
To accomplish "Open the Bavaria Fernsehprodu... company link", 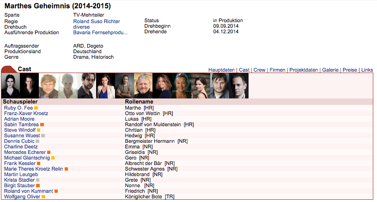I will click(x=101, y=32).
